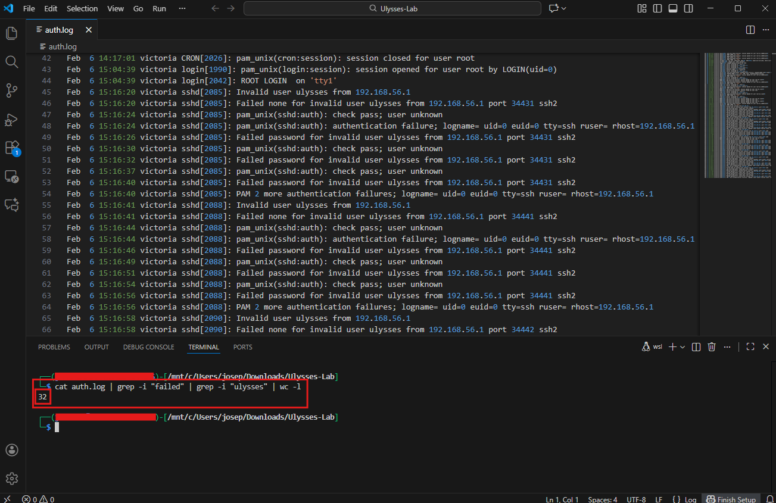Open the Source Control view
776x503 pixels.
(x=11, y=90)
